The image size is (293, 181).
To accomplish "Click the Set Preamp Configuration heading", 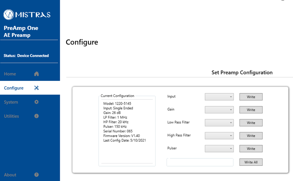I will [242, 72].
